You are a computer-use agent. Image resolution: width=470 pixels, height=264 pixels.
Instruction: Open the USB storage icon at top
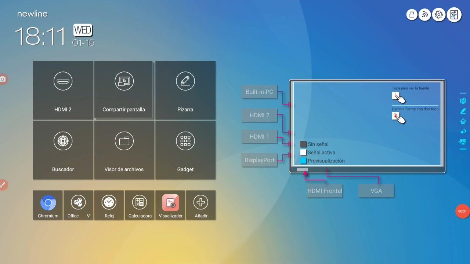pyautogui.click(x=412, y=15)
